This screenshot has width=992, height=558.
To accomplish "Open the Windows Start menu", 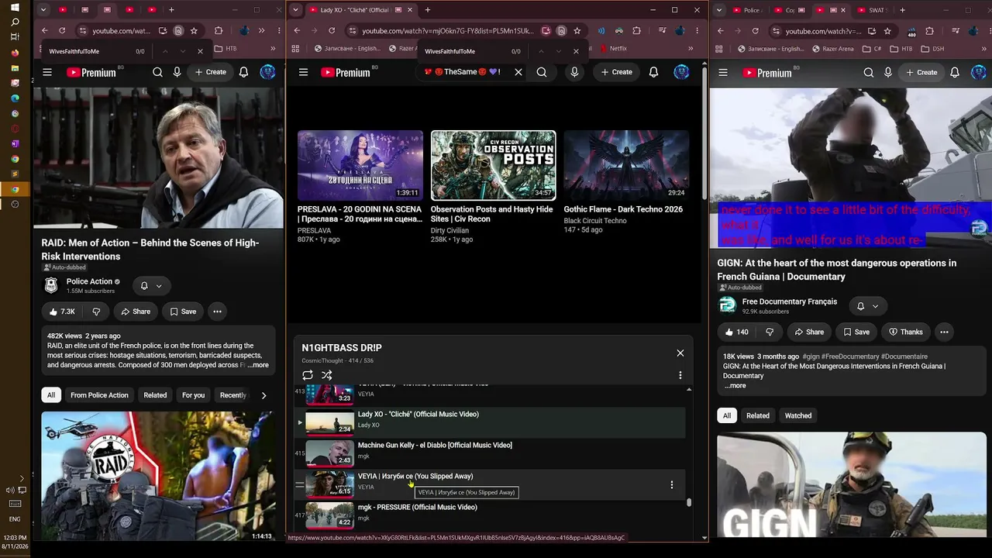I will [15, 7].
